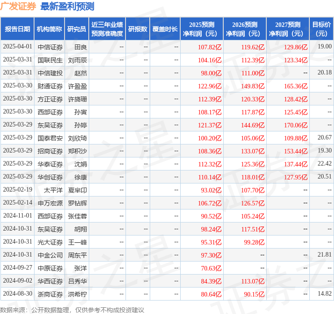Click analyst name 沈娟
The width and height of the screenshot is (334, 314).
coord(81,164)
